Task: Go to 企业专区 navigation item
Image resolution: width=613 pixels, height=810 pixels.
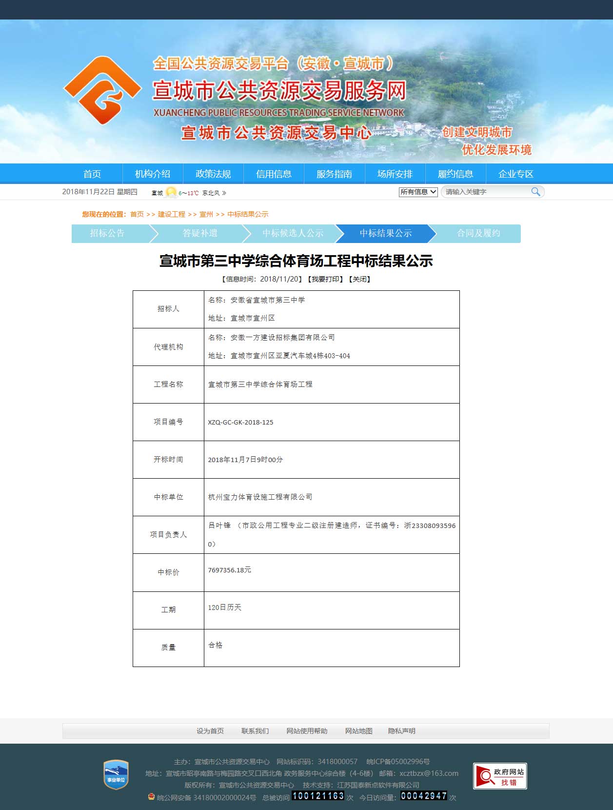Action: click(516, 174)
